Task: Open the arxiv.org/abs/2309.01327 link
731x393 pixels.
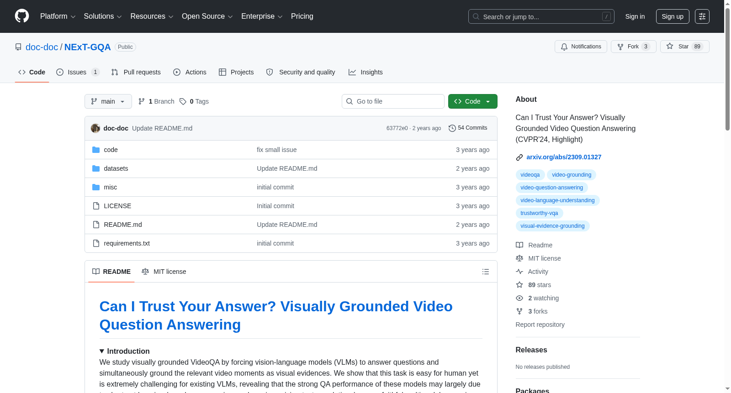Action: (x=564, y=157)
